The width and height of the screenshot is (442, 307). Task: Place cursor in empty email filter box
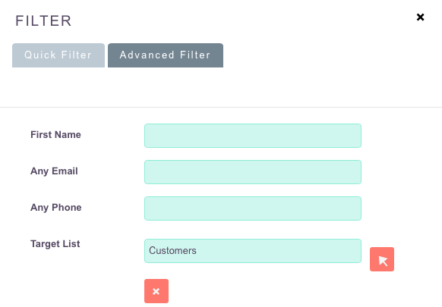coord(253,172)
